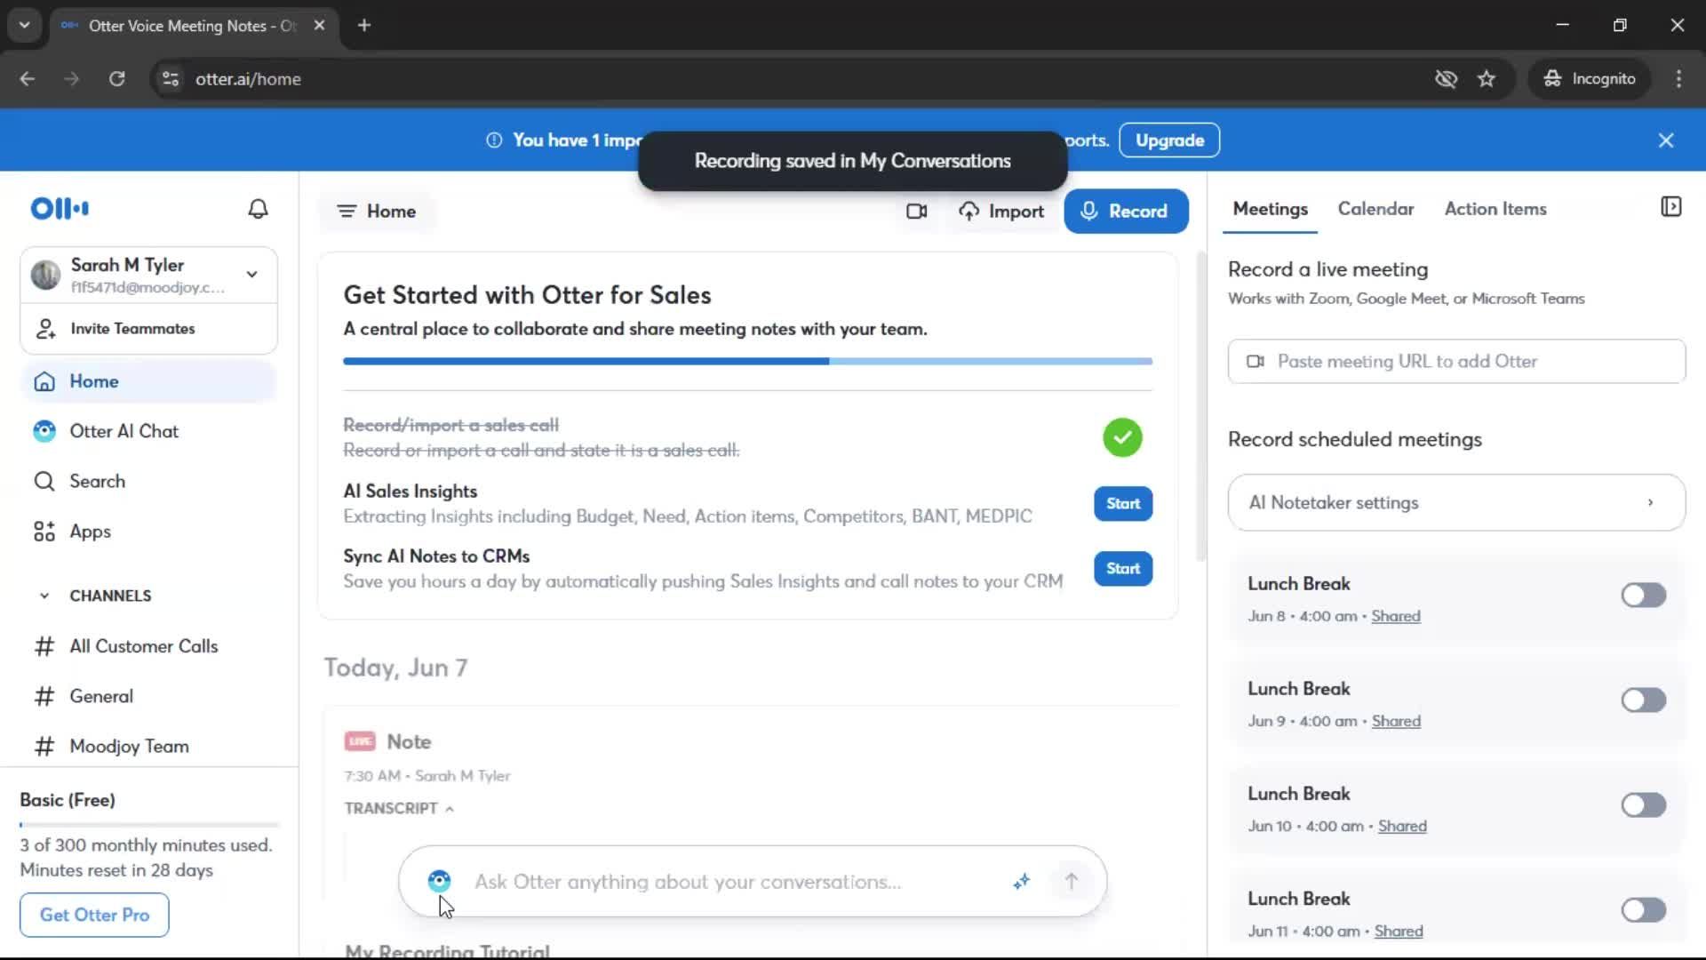Toggle recording for Jun 9 Lunch Break
This screenshot has width=1706, height=960.
click(1643, 700)
